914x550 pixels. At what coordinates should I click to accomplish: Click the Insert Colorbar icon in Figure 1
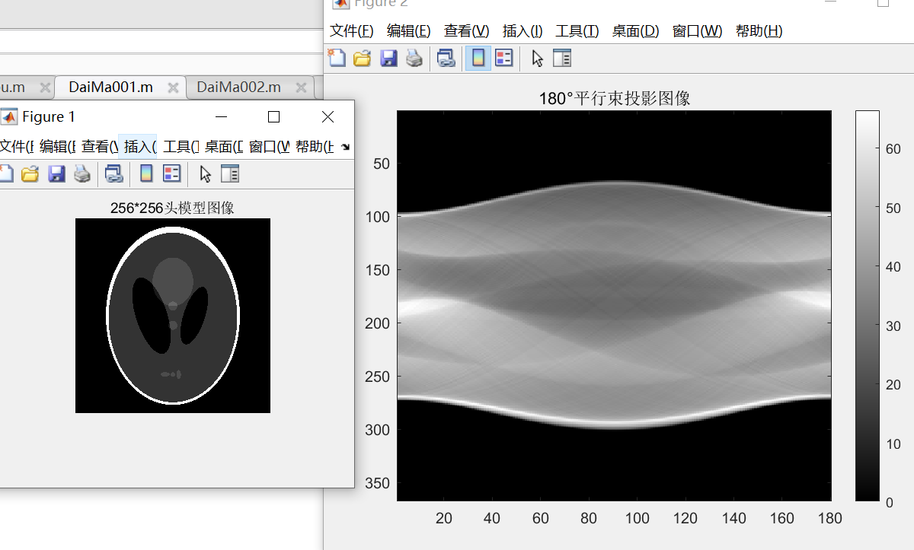[x=145, y=173]
